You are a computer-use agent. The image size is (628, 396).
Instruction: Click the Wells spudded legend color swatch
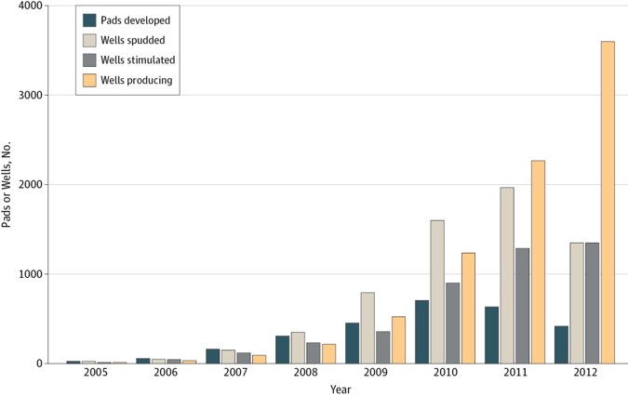click(x=90, y=40)
